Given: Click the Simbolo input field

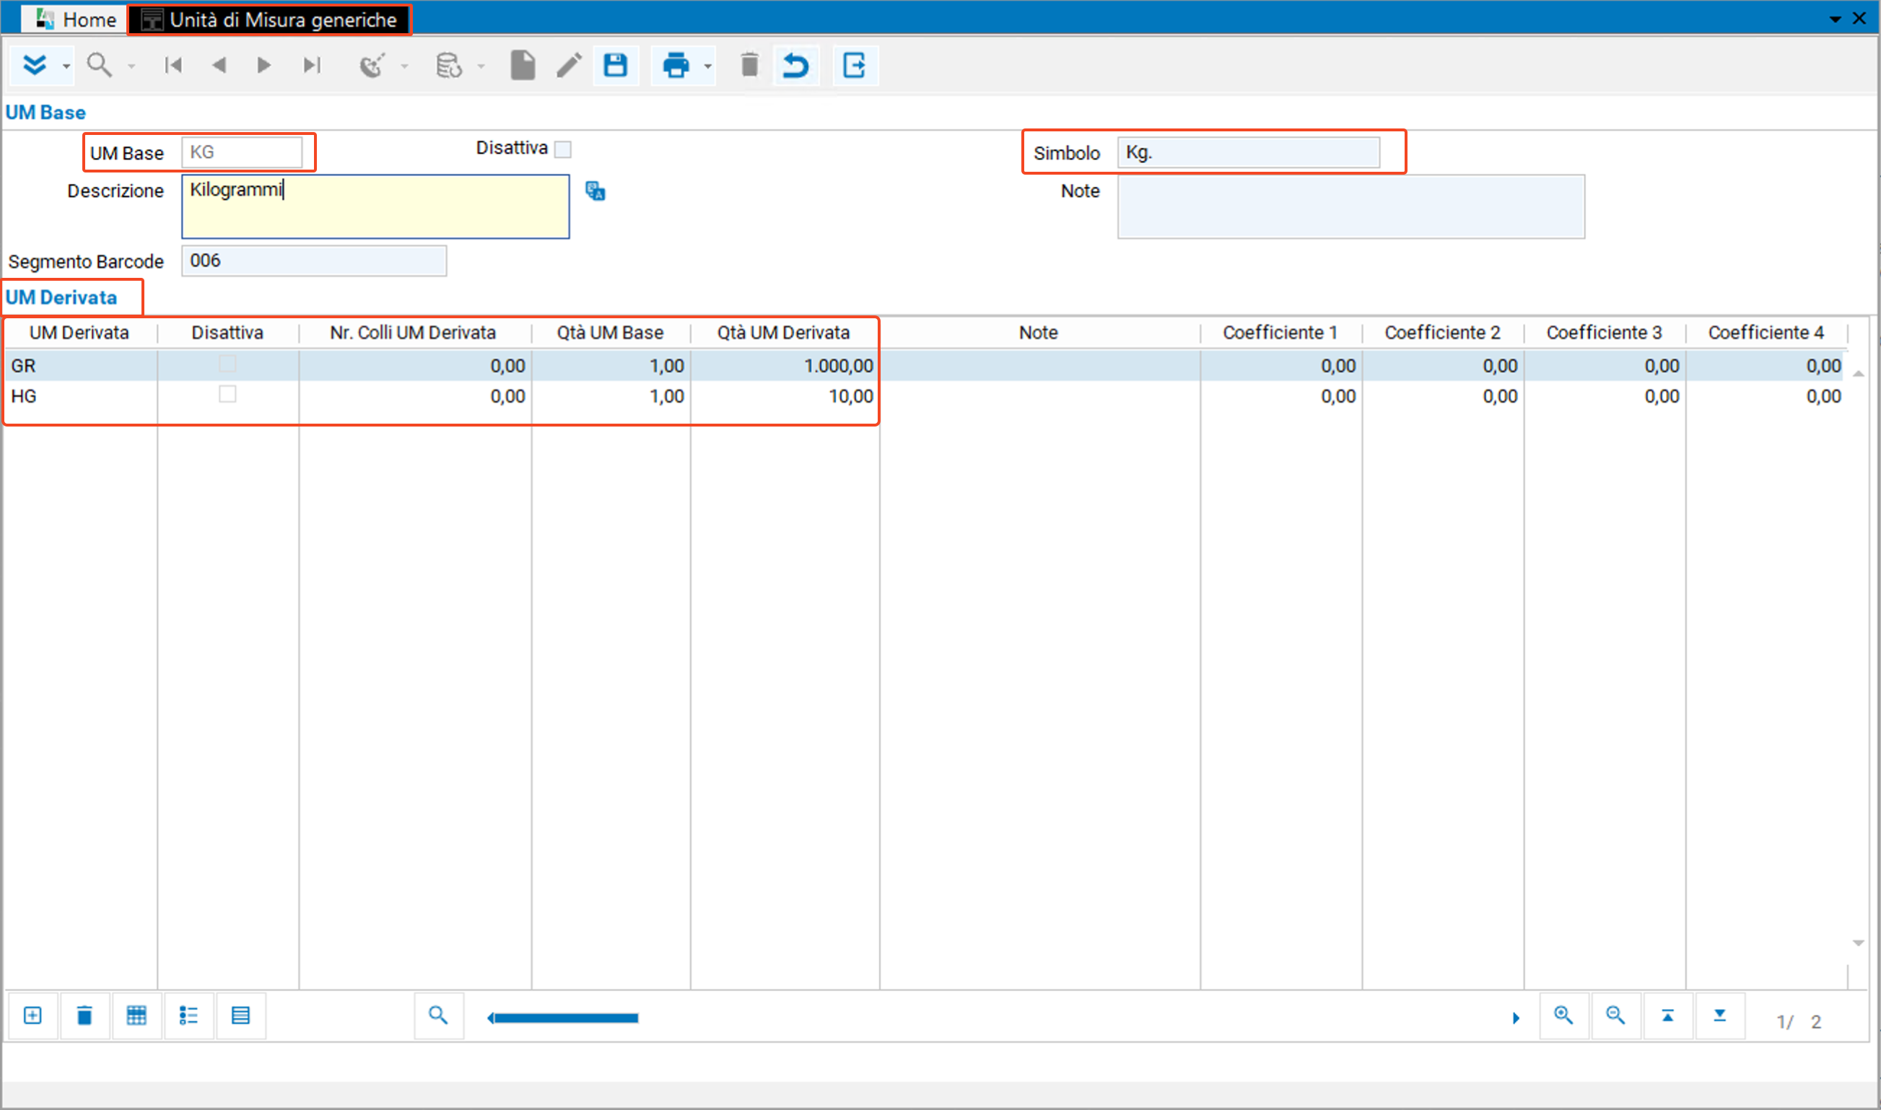Looking at the screenshot, I should (x=1248, y=152).
